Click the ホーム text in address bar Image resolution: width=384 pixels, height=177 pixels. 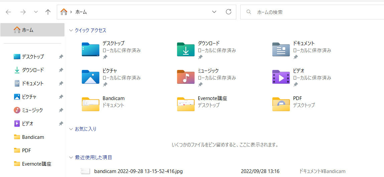pyautogui.click(x=81, y=12)
